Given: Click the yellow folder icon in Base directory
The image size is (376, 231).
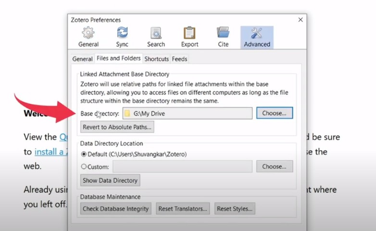Looking at the screenshot, I should tap(127, 114).
